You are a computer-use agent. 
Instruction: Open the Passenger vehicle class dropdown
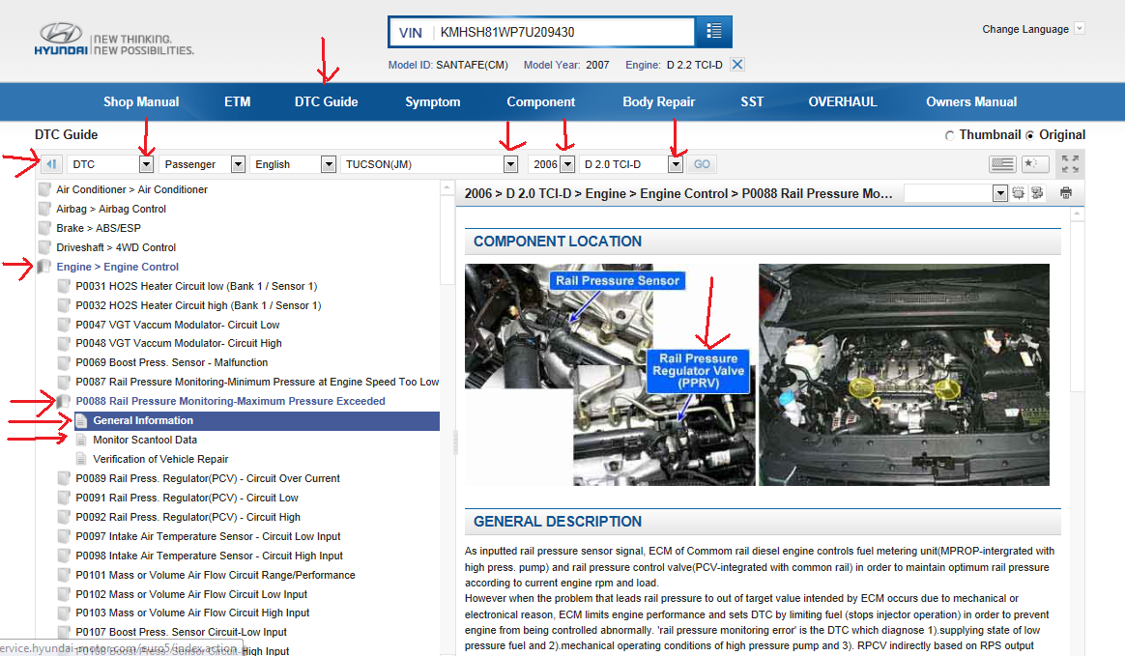tap(238, 164)
